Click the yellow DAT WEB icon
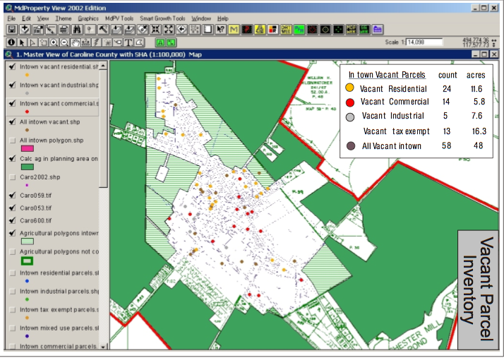The height and width of the screenshot is (358, 504). pos(286,30)
